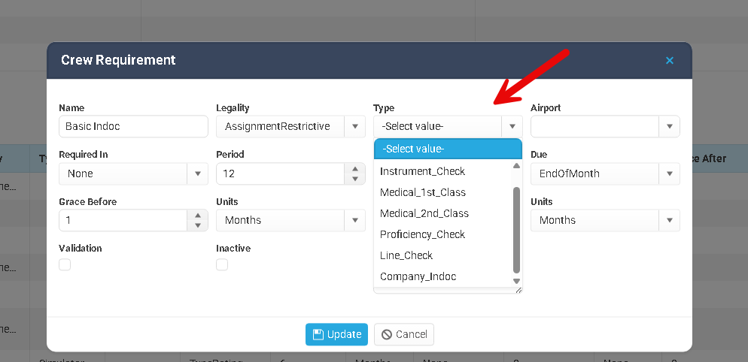Collapse the Type dropdown arrow
This screenshot has width=748, height=362.
pos(512,126)
